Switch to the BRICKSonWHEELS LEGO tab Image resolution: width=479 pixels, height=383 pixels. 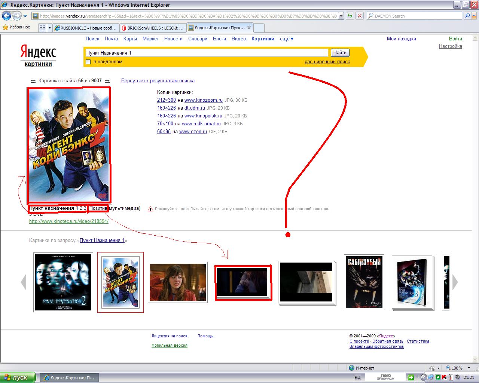pyautogui.click(x=152, y=28)
